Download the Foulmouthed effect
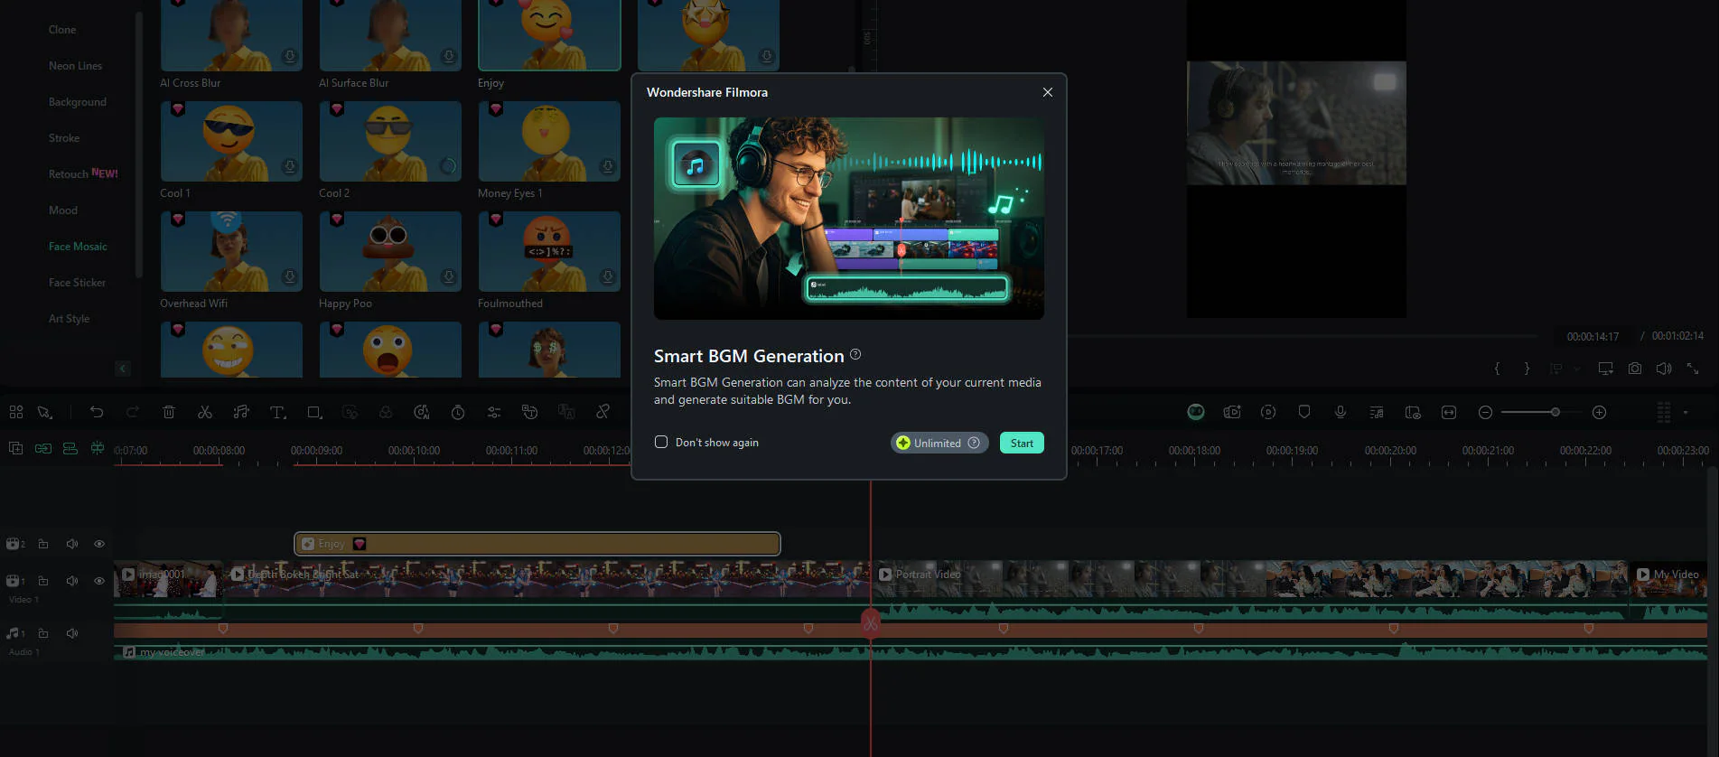 (x=607, y=276)
